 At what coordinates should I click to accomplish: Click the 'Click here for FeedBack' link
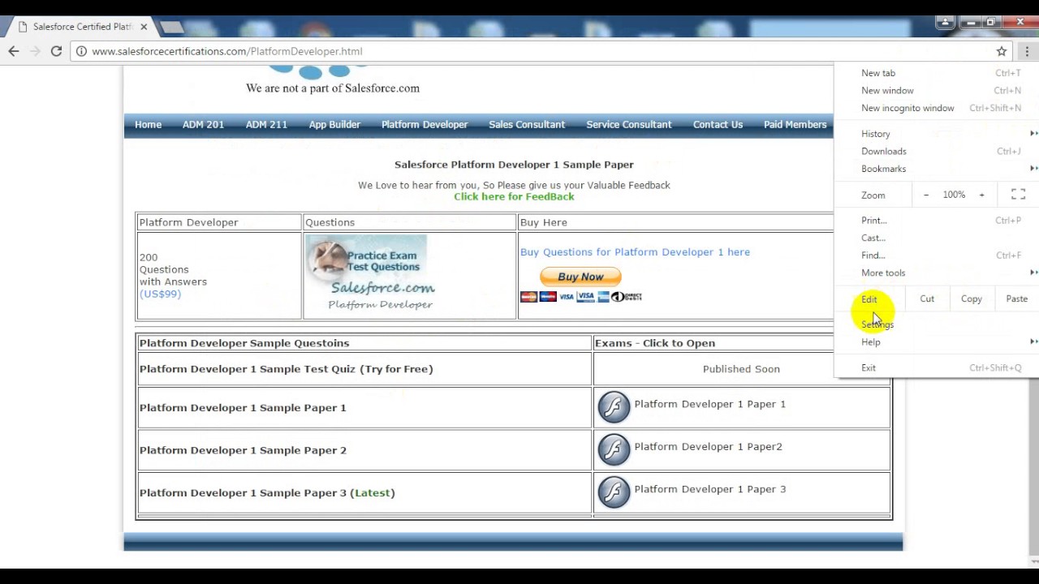coord(514,196)
